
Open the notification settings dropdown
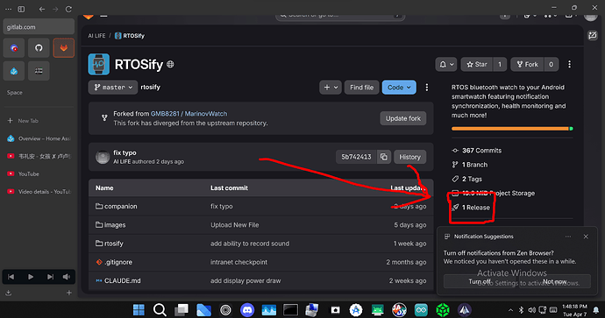tap(446, 64)
